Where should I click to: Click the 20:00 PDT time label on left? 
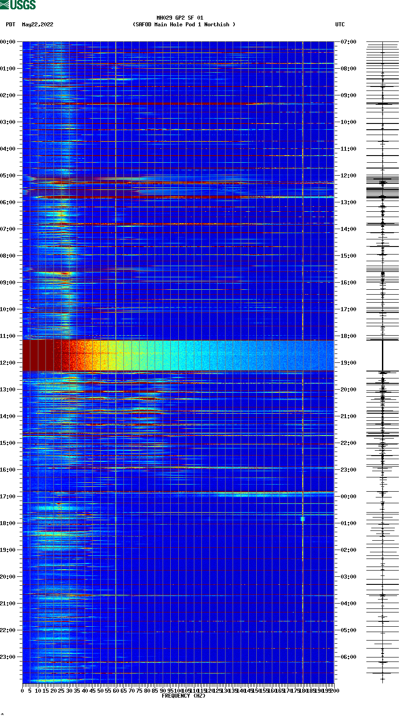[8, 577]
